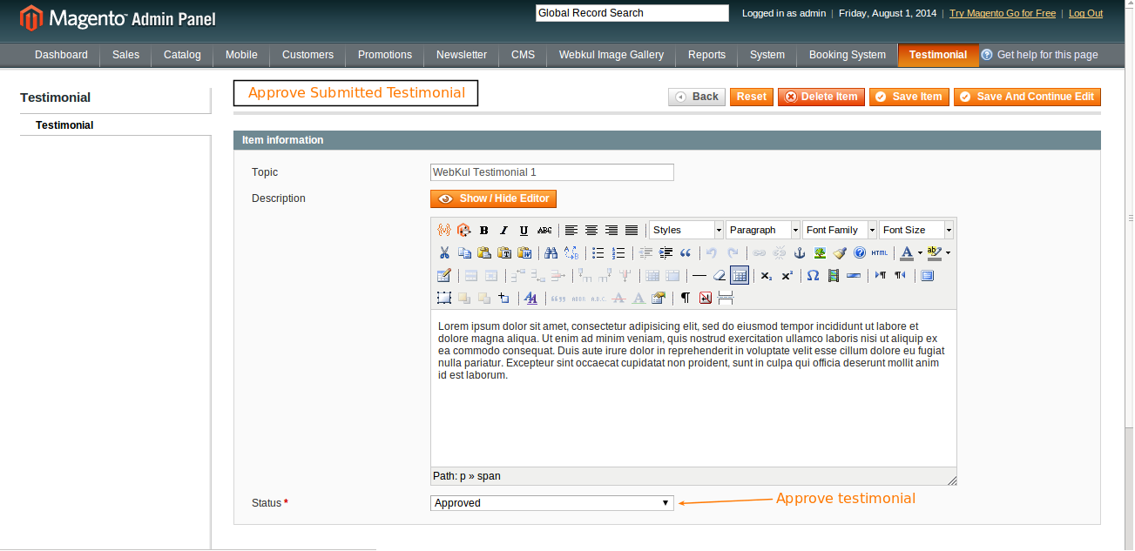Click the Paste clipboard icon
1135x551 pixels.
[x=484, y=252]
